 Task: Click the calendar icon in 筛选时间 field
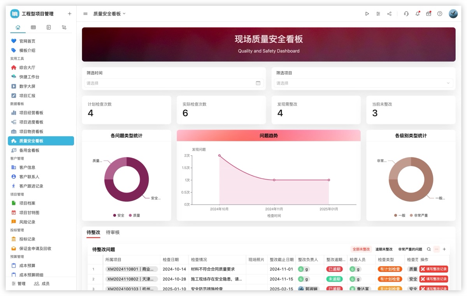[x=258, y=83]
